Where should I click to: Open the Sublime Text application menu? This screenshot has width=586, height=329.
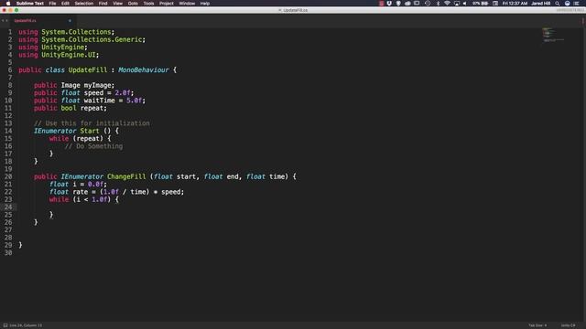pyautogui.click(x=30, y=4)
